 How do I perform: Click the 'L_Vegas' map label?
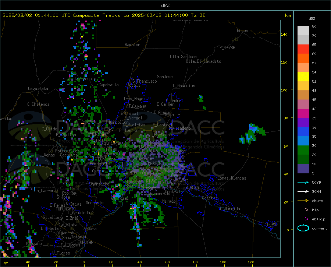point(47,155)
